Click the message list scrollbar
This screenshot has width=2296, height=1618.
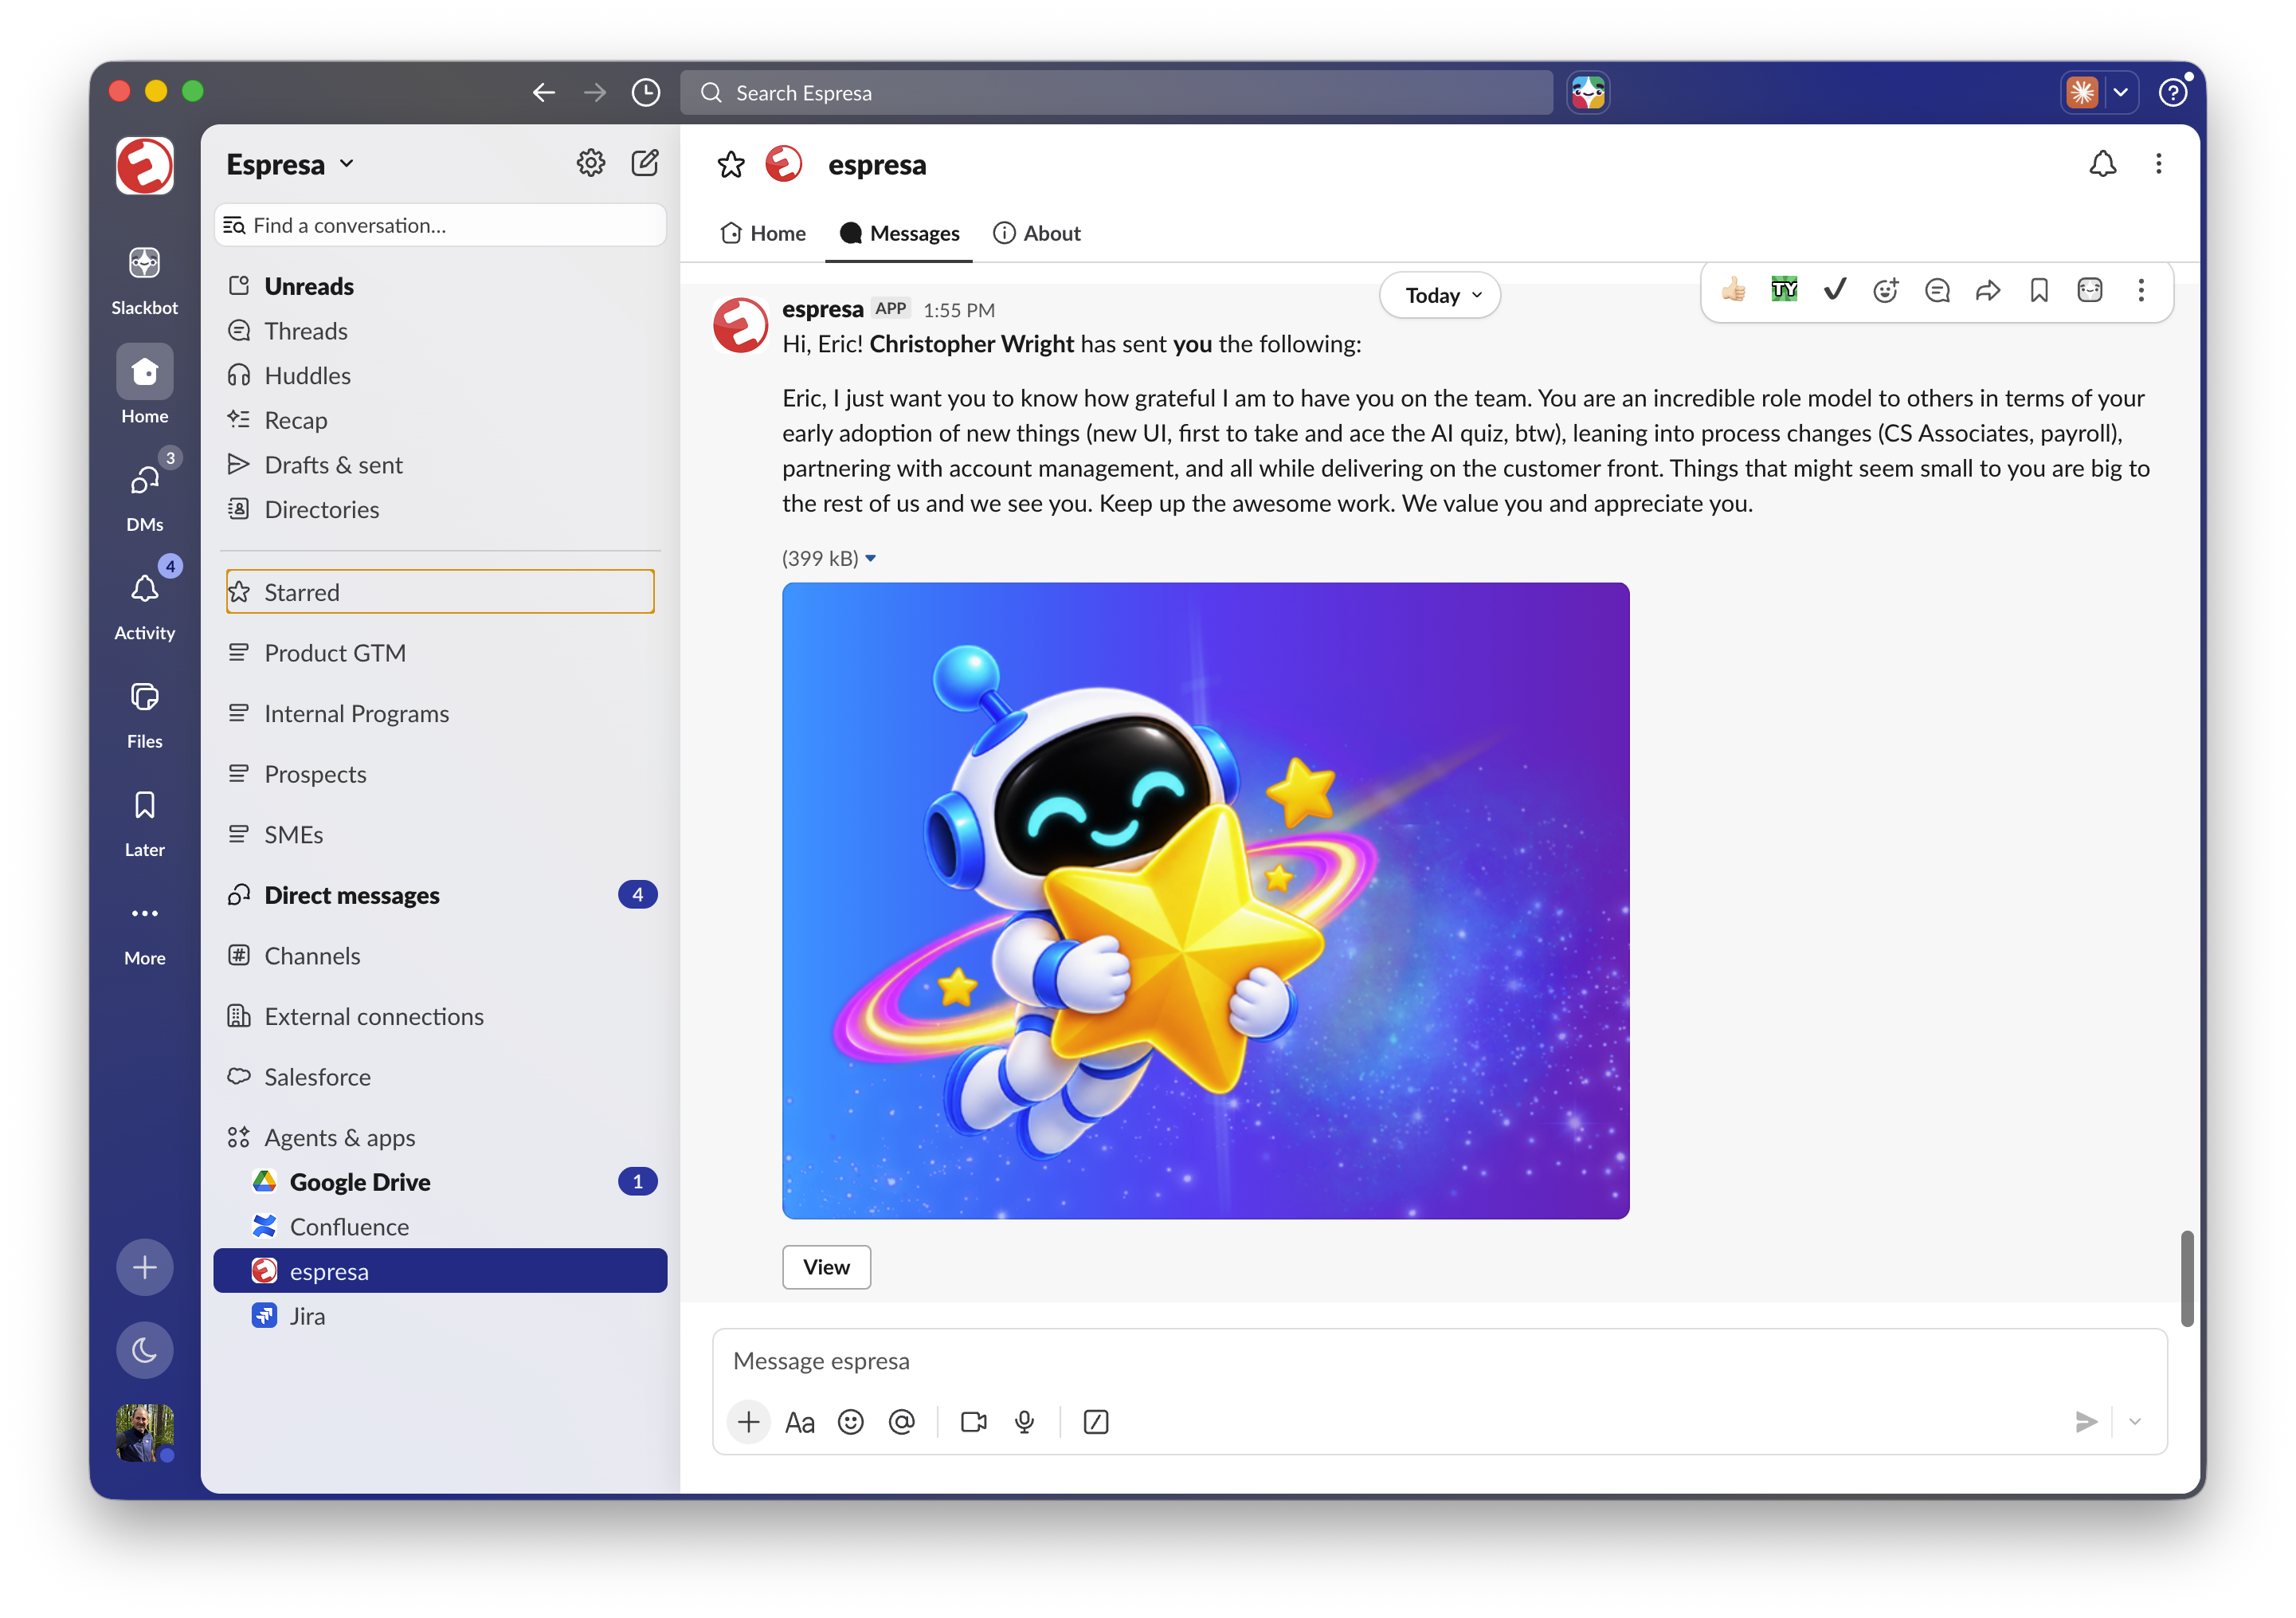(x=2187, y=1278)
